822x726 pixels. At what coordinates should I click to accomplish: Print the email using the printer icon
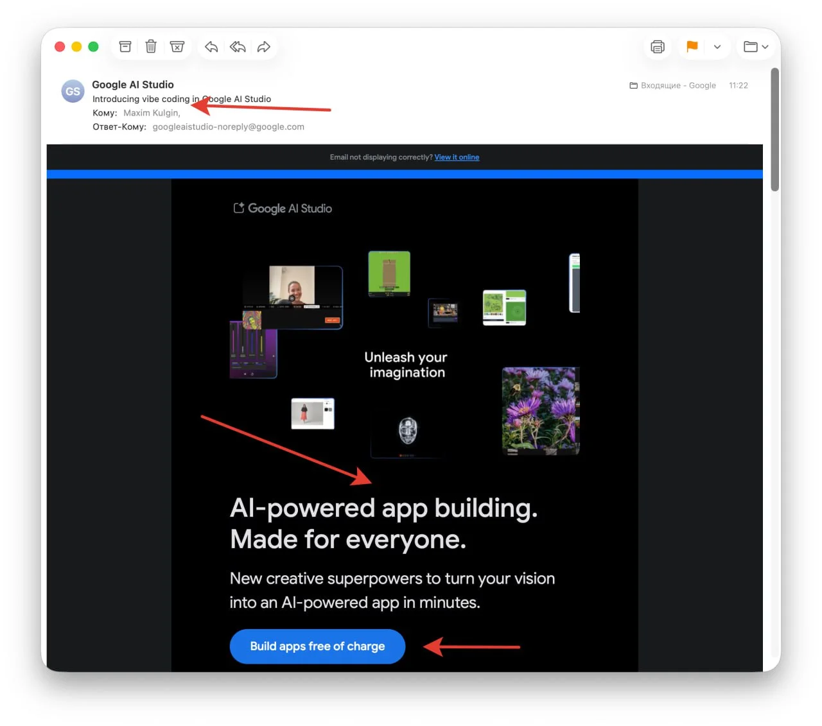tap(657, 47)
